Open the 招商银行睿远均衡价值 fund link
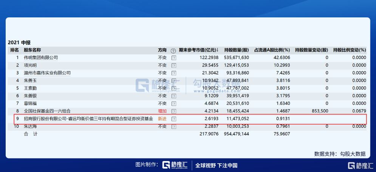The width and height of the screenshot is (376, 172). click(x=88, y=118)
